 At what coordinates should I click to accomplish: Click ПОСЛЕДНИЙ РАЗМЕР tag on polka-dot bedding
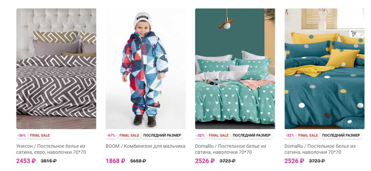click(341, 135)
